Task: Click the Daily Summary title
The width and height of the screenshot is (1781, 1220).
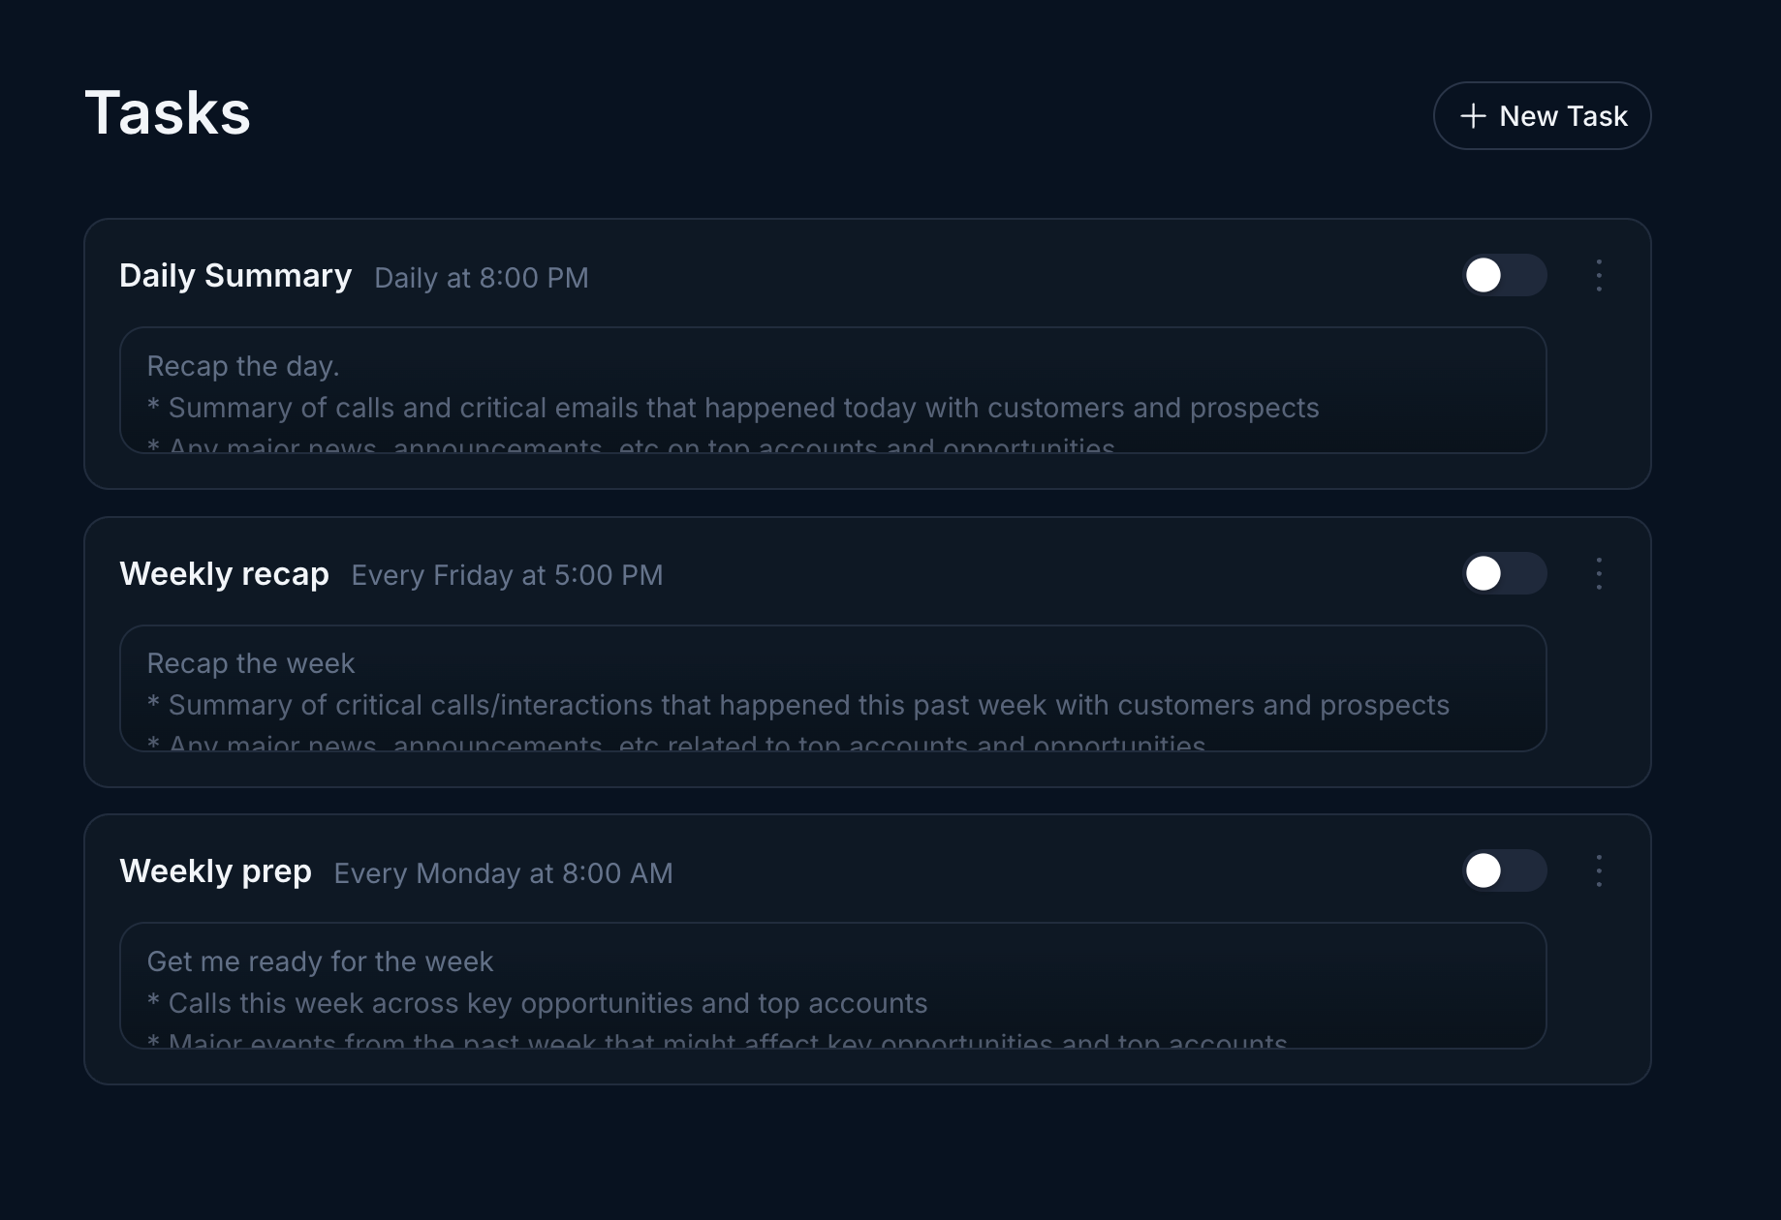Action: coord(234,276)
